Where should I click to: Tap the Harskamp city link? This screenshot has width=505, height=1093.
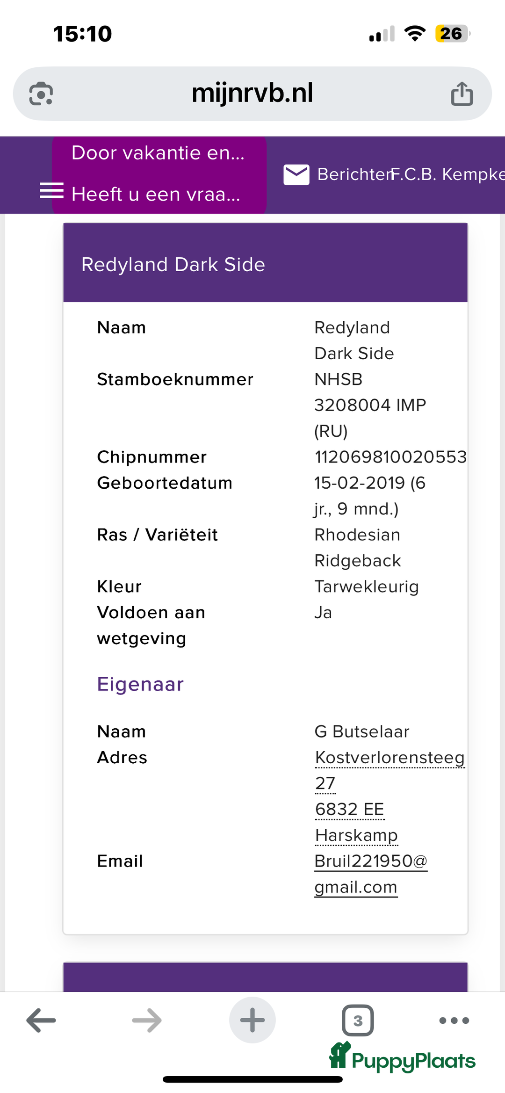pyautogui.click(x=356, y=835)
